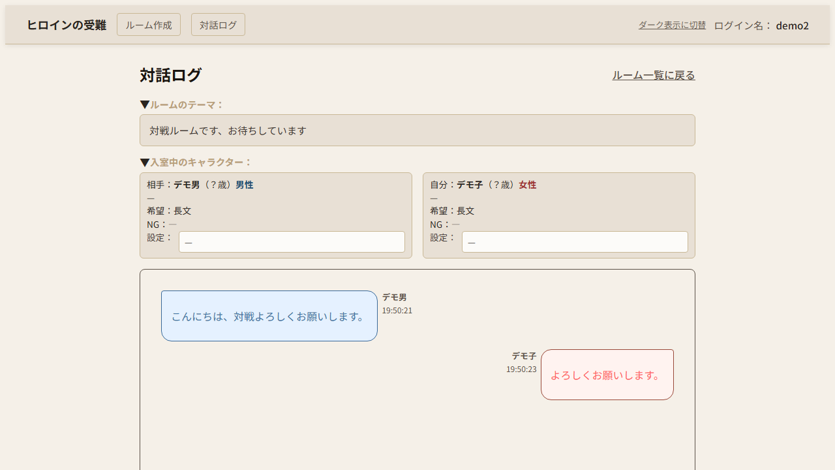
Task: Return to room list via ルーム一覧に戻る link
Action: [x=654, y=75]
